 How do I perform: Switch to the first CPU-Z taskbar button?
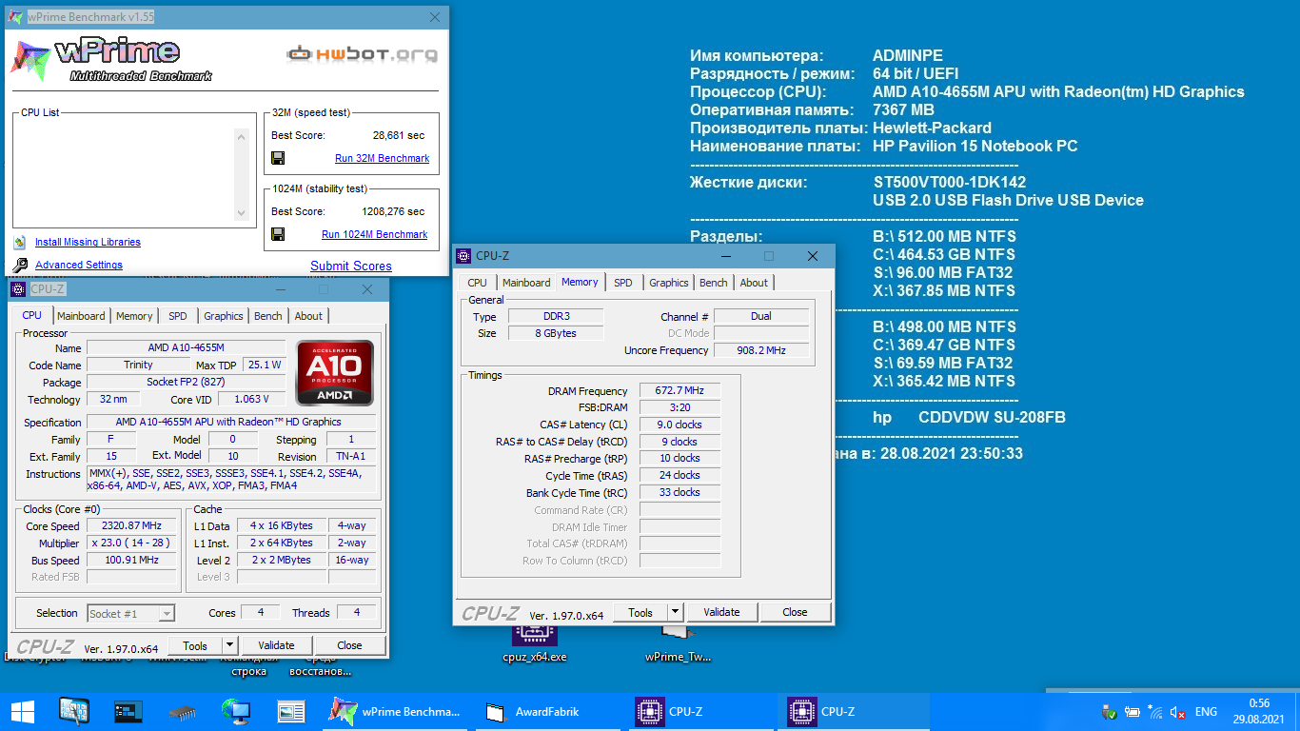coord(701,711)
